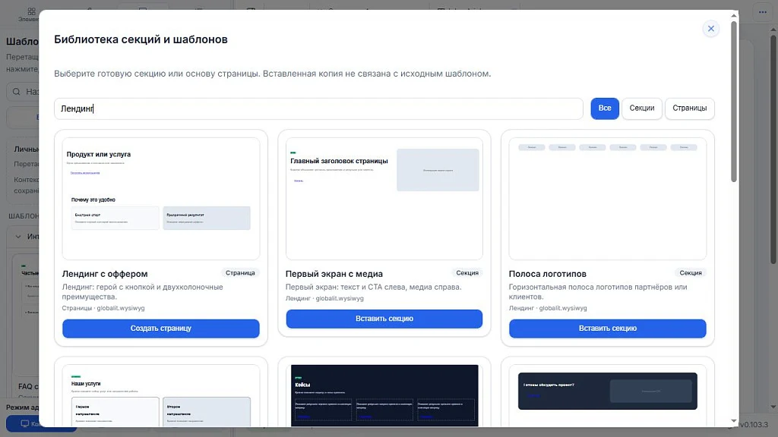Open the Полоса логотипов preview thumbnail
Screen dimensions: 778x437
(x=607, y=199)
